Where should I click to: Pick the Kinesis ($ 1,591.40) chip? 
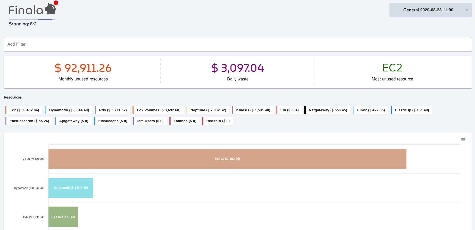tap(253, 110)
